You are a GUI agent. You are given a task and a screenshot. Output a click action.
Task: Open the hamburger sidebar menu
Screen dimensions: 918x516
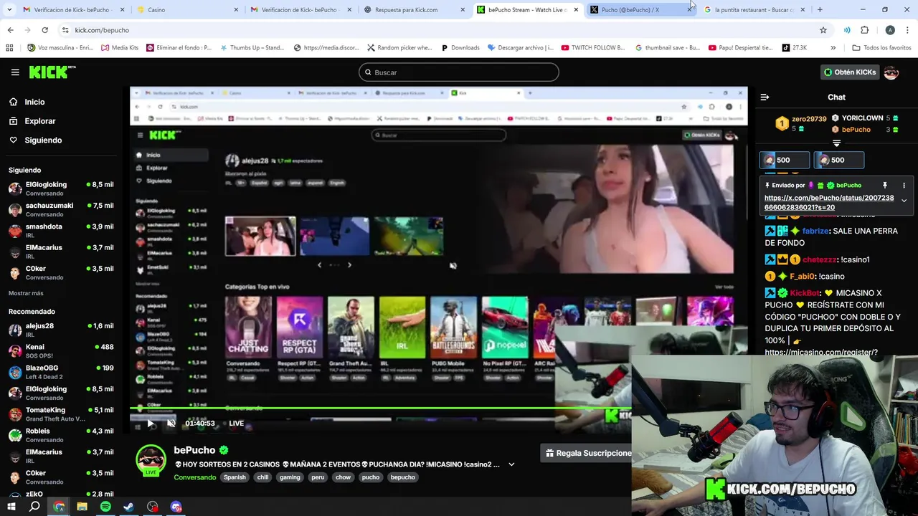click(15, 72)
